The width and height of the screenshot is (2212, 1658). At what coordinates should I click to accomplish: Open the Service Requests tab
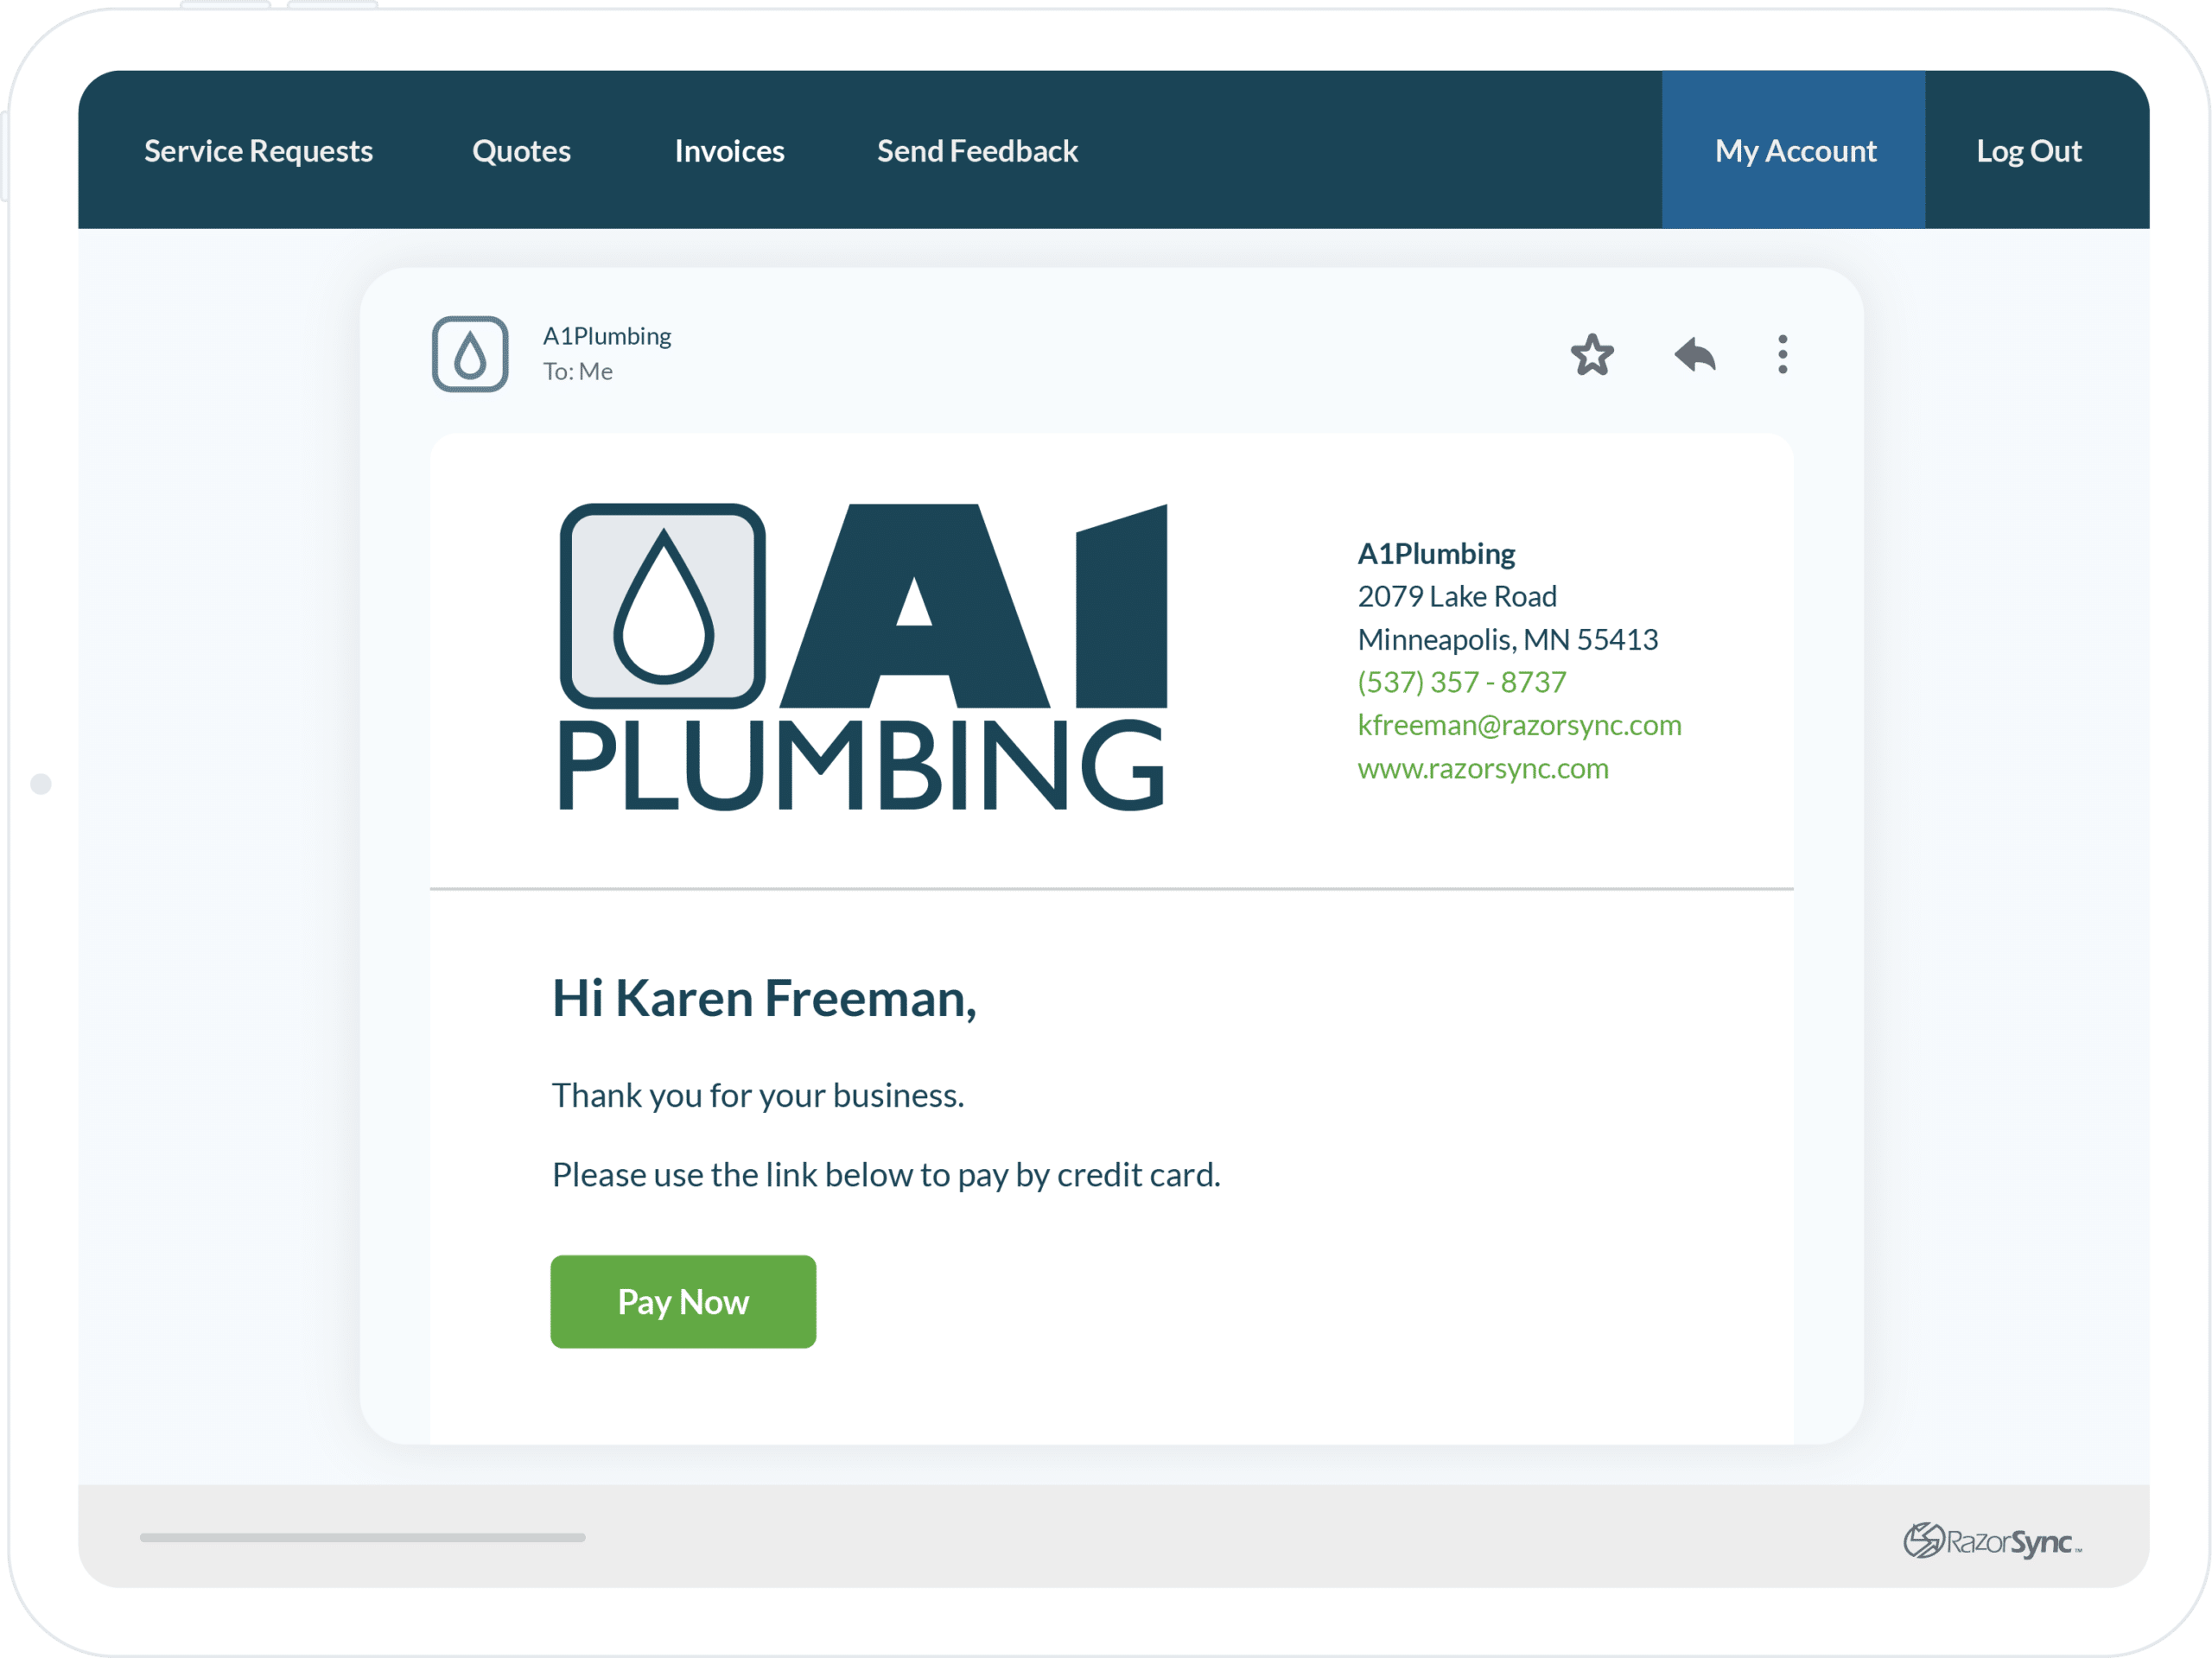point(258,151)
